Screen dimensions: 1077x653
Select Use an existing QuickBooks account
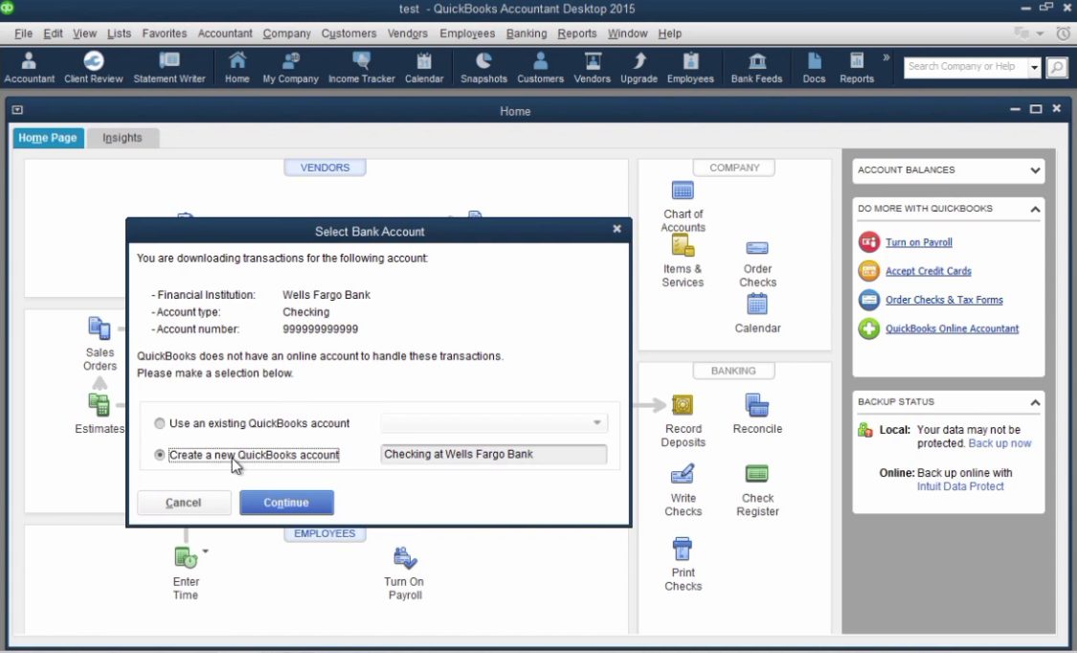tap(159, 423)
